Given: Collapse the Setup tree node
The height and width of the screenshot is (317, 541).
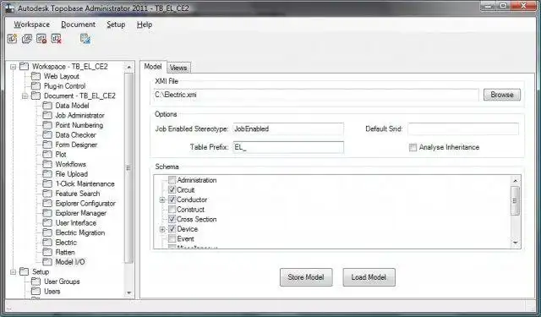Looking at the screenshot, I should [x=14, y=272].
